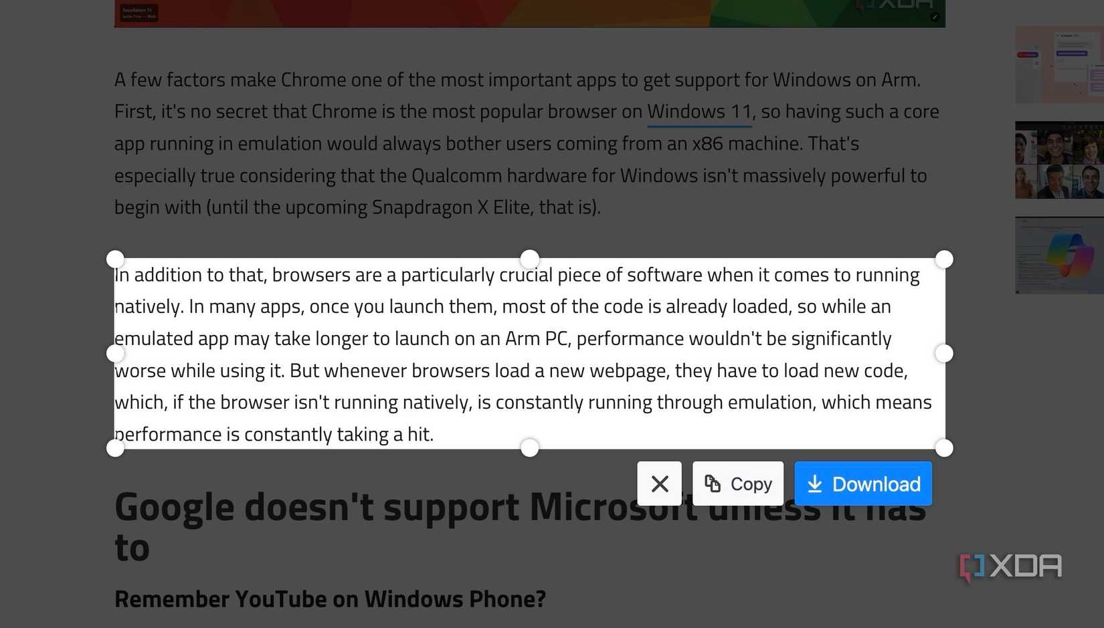
Task: Click the right-middle selection edge handle
Action: coord(944,353)
